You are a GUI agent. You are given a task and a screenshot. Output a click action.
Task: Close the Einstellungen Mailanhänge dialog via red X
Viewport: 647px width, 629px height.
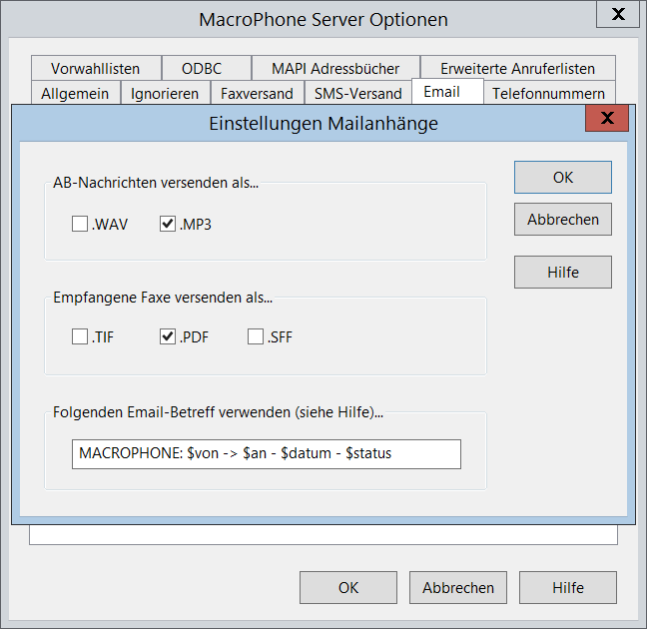coord(607,121)
